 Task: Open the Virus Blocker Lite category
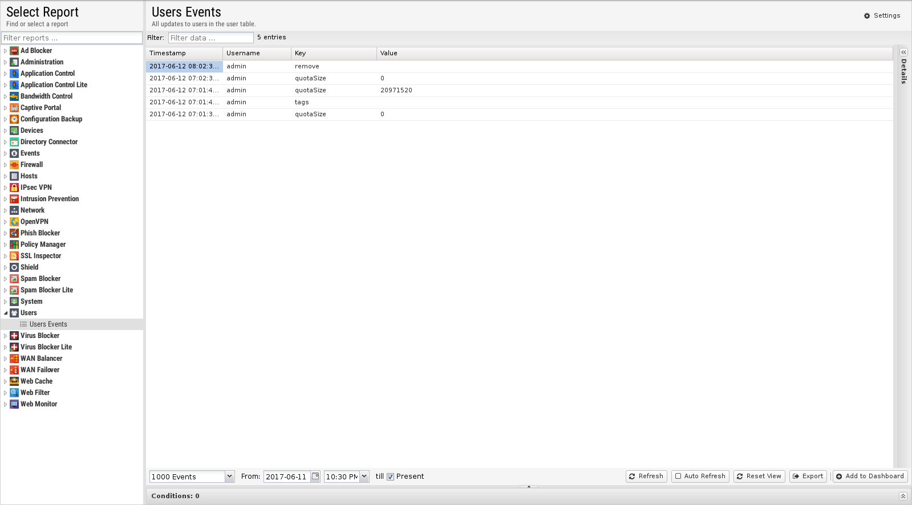pyautogui.click(x=46, y=347)
